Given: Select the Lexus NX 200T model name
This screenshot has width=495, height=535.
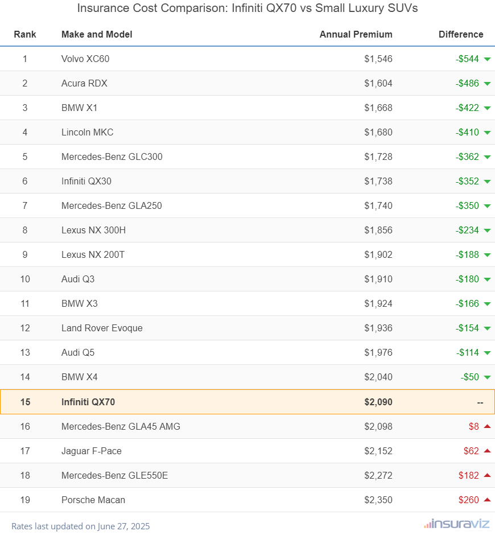Looking at the screenshot, I should point(93,255).
